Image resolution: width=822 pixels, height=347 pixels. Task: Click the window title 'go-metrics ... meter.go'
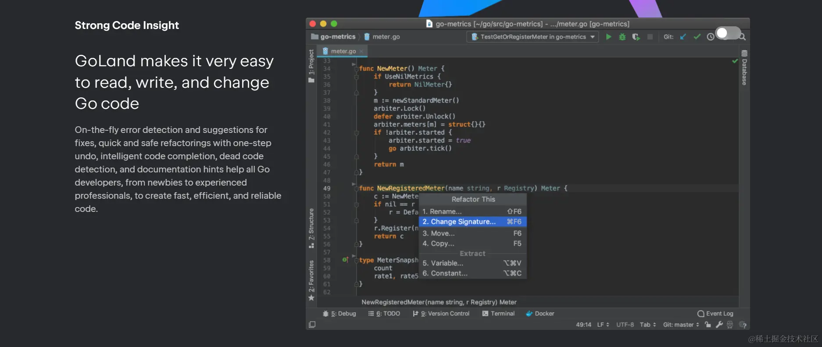(x=528, y=24)
